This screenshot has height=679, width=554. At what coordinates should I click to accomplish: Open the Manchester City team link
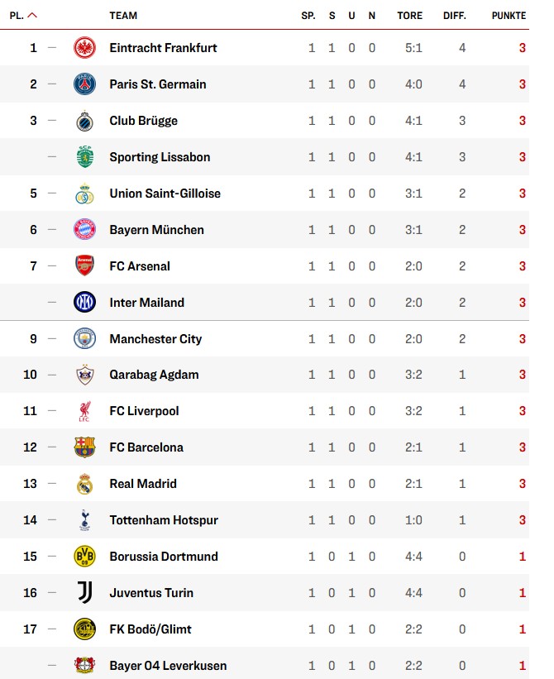click(155, 339)
